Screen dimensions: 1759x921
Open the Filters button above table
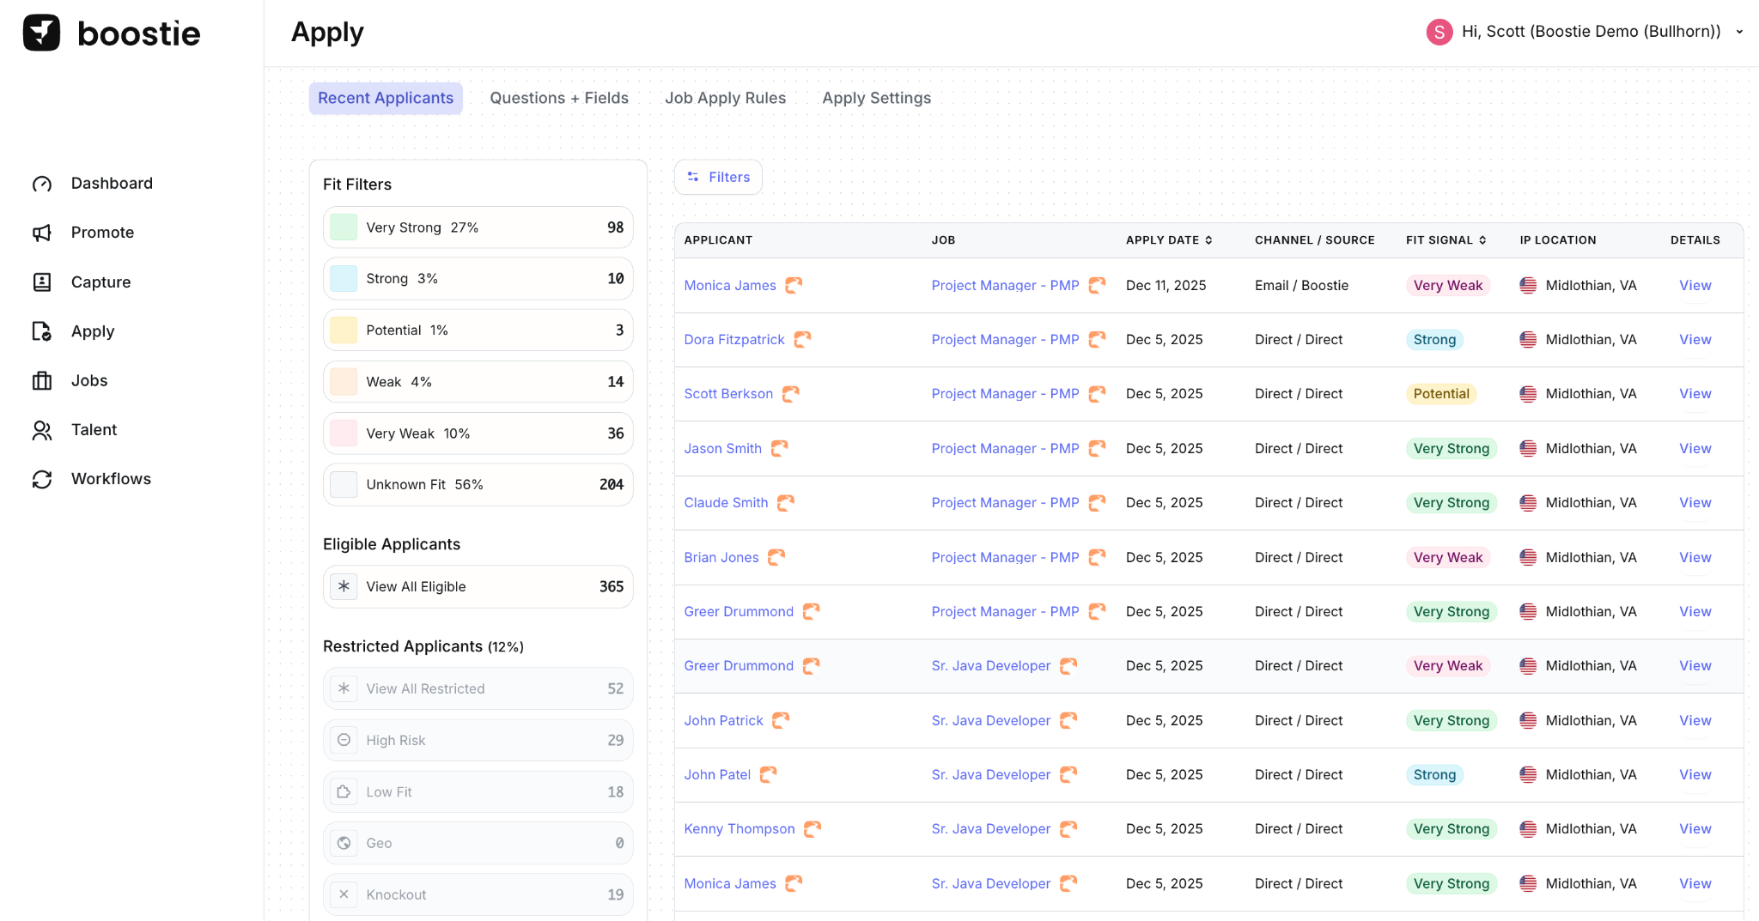pyautogui.click(x=718, y=177)
